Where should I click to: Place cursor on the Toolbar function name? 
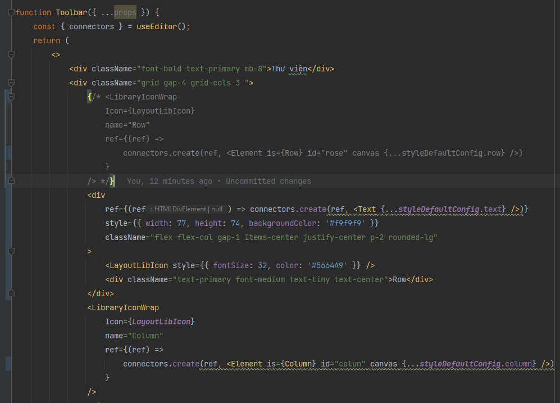point(71,12)
